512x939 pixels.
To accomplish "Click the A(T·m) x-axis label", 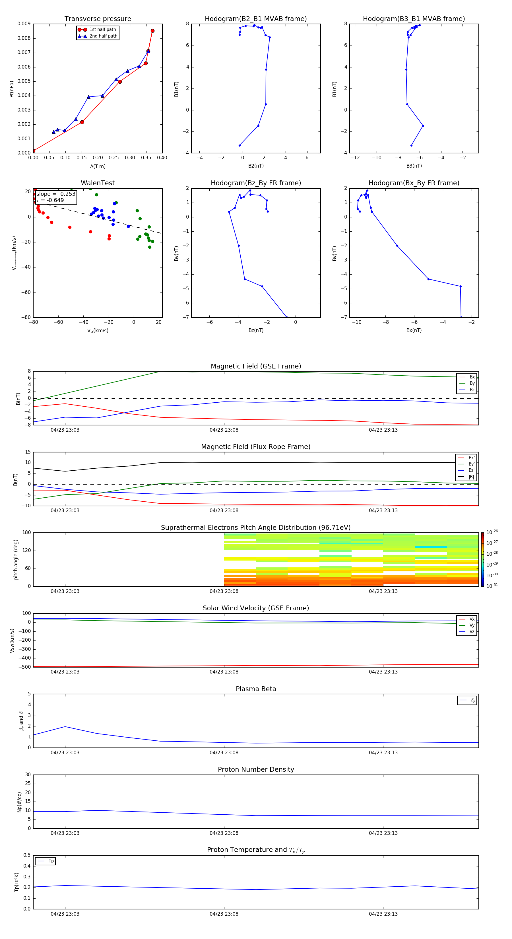I will [98, 166].
